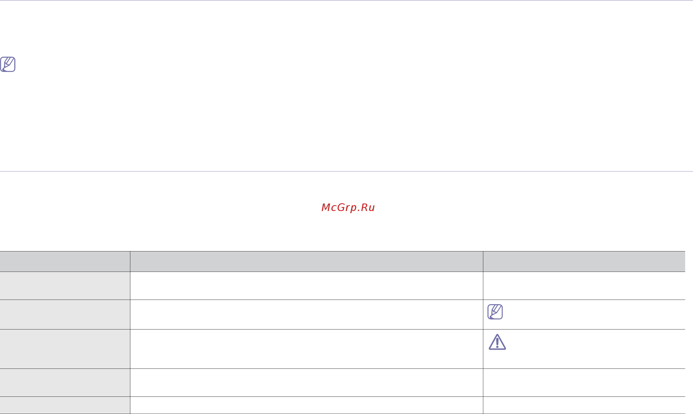Click the bottom row's empty middle cell
The width and height of the screenshot is (693, 414).
tap(307, 405)
